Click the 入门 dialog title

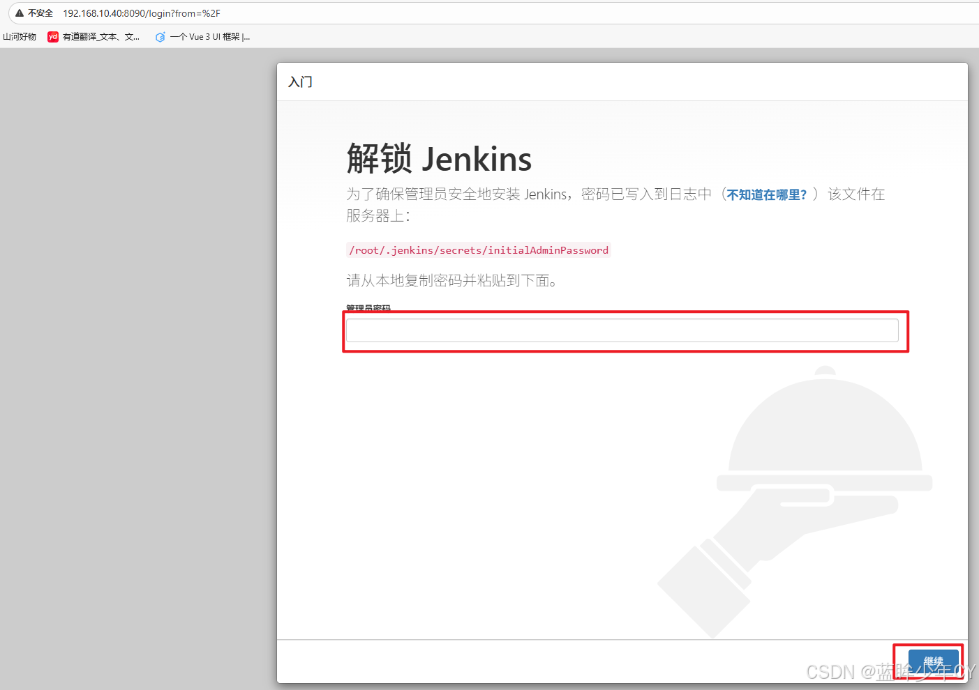point(300,82)
